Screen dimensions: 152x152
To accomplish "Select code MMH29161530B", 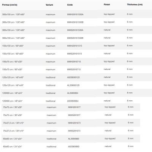I will [75, 22].
